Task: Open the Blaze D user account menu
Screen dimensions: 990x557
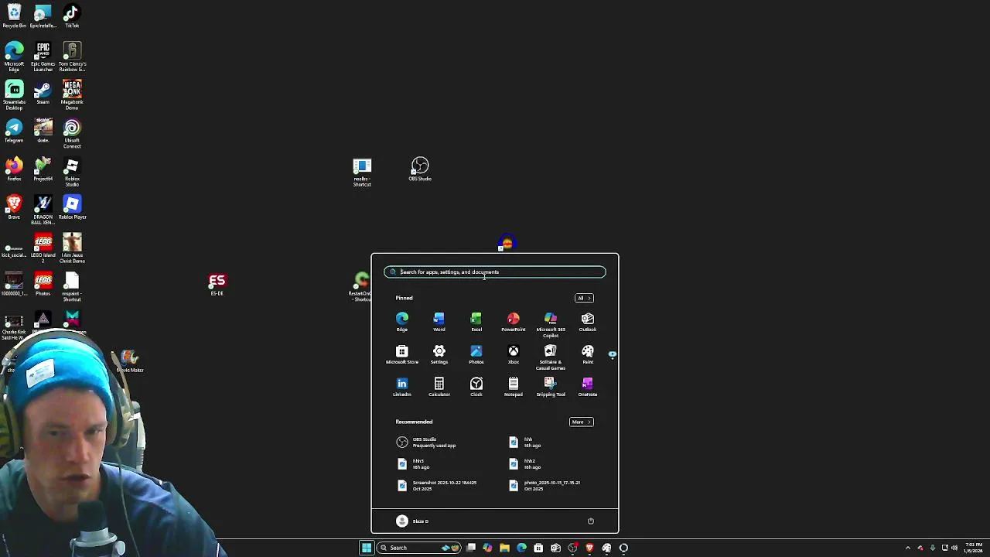Action: (412, 521)
